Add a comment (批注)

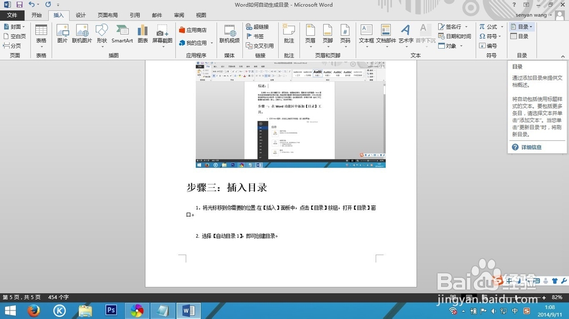point(289,34)
